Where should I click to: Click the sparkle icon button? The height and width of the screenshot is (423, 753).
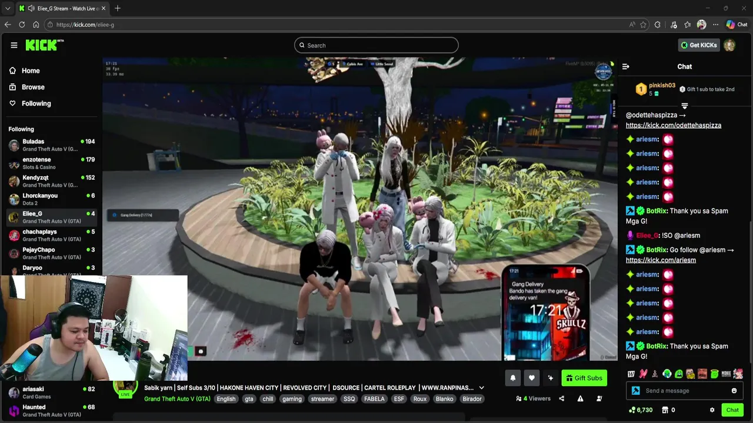pos(550,378)
